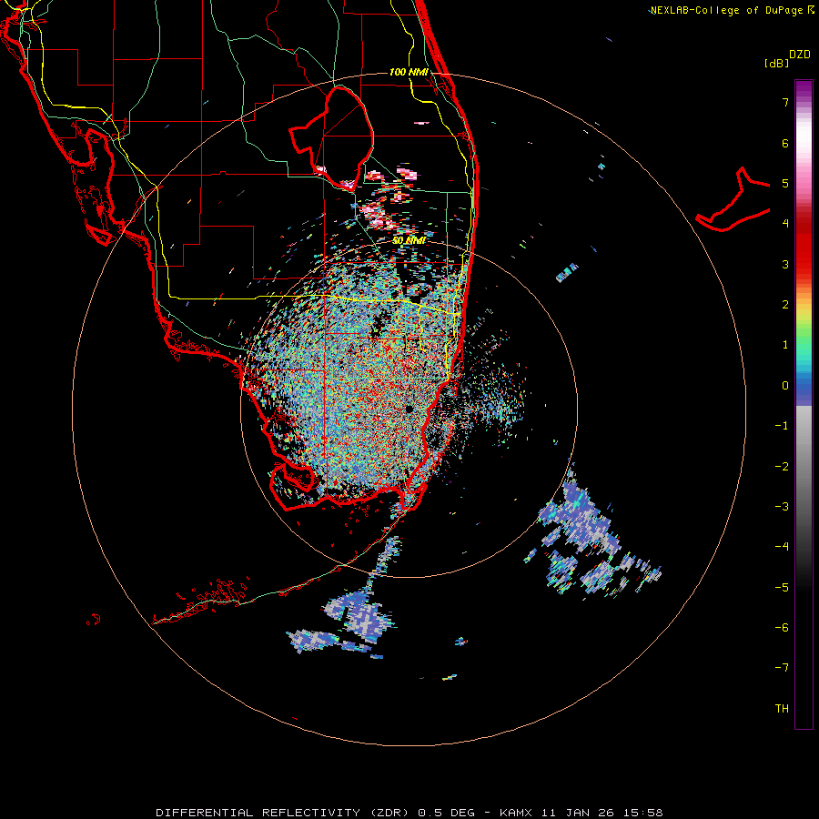Click the color scale value 0
The image size is (819, 819).
(785, 386)
